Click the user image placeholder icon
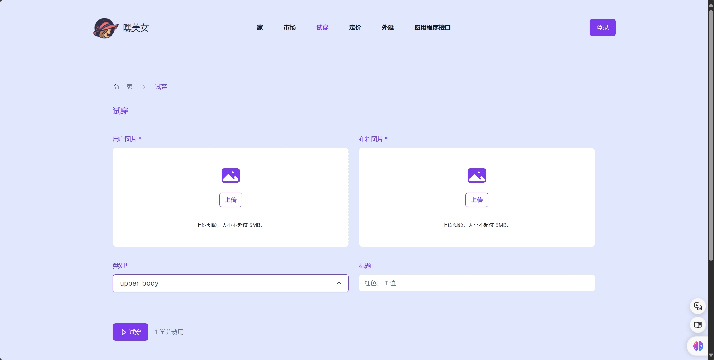The width and height of the screenshot is (714, 360). pyautogui.click(x=230, y=175)
